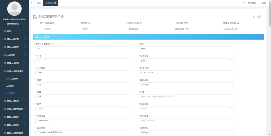Close the 人才申报 tab with x icon

point(55,3)
